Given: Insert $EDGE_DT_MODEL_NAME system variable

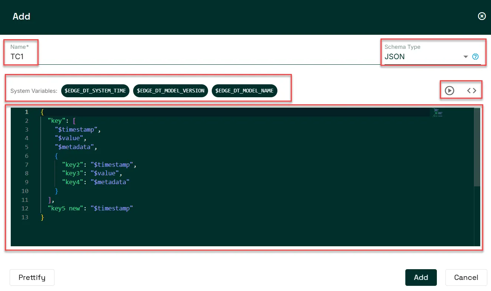Looking at the screenshot, I should coord(244,91).
